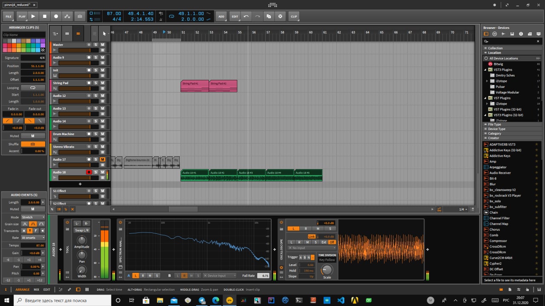Select Compressor in device browser list

[498, 241]
